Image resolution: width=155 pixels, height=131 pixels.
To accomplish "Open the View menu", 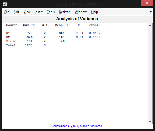I will (x=27, y=12).
